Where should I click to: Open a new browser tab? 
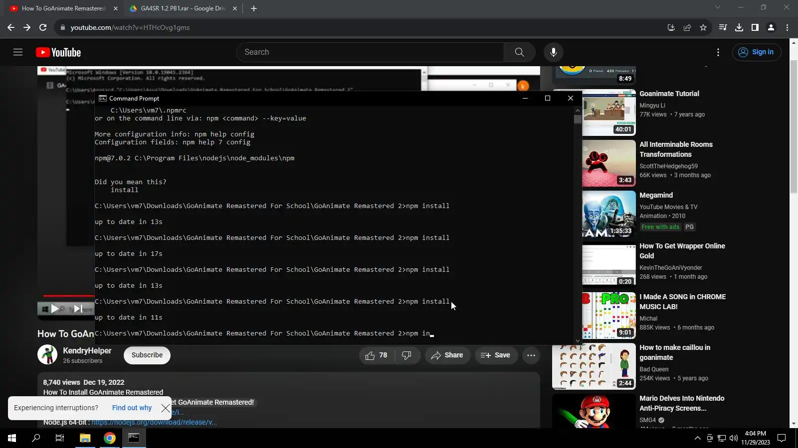tap(254, 8)
